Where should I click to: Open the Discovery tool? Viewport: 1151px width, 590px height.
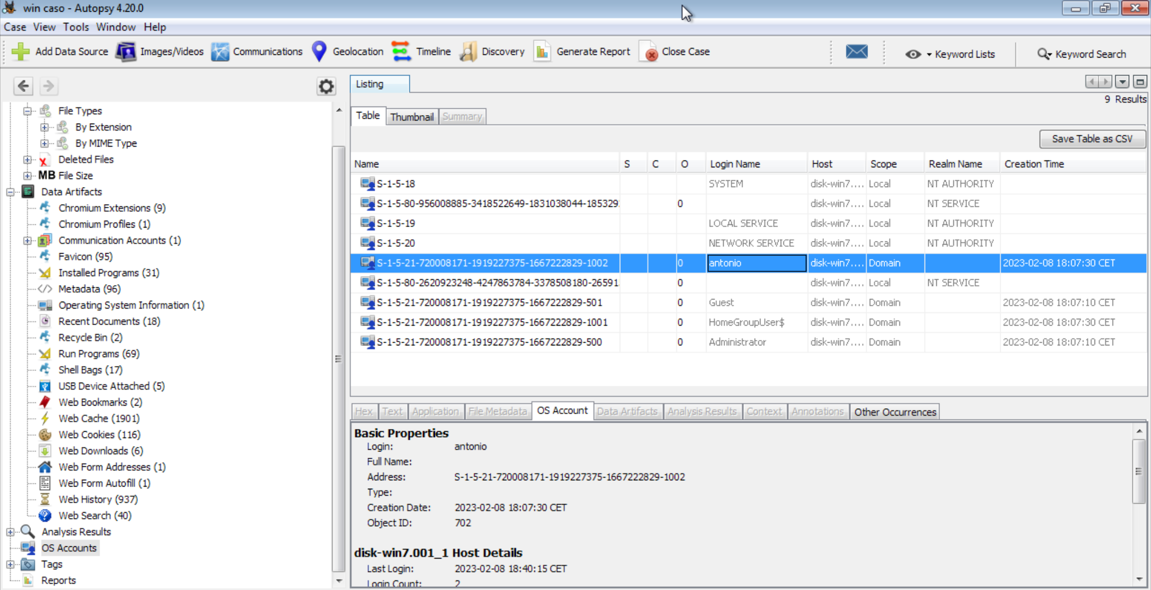tap(492, 52)
